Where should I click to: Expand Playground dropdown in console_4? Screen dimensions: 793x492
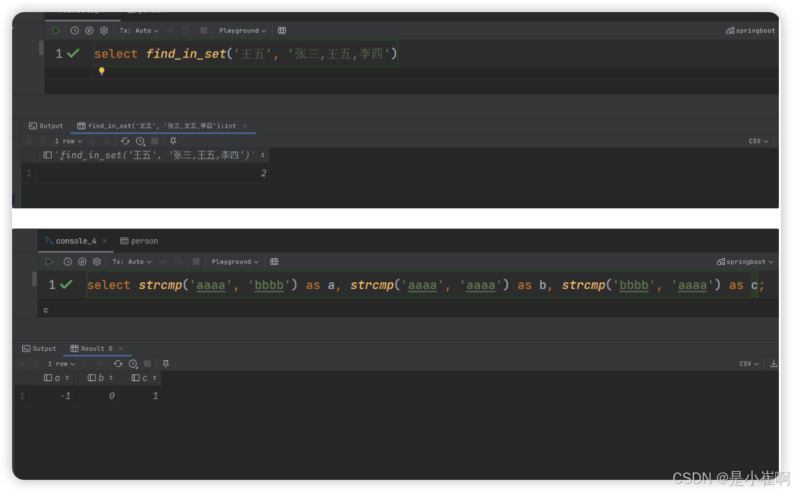coord(235,261)
